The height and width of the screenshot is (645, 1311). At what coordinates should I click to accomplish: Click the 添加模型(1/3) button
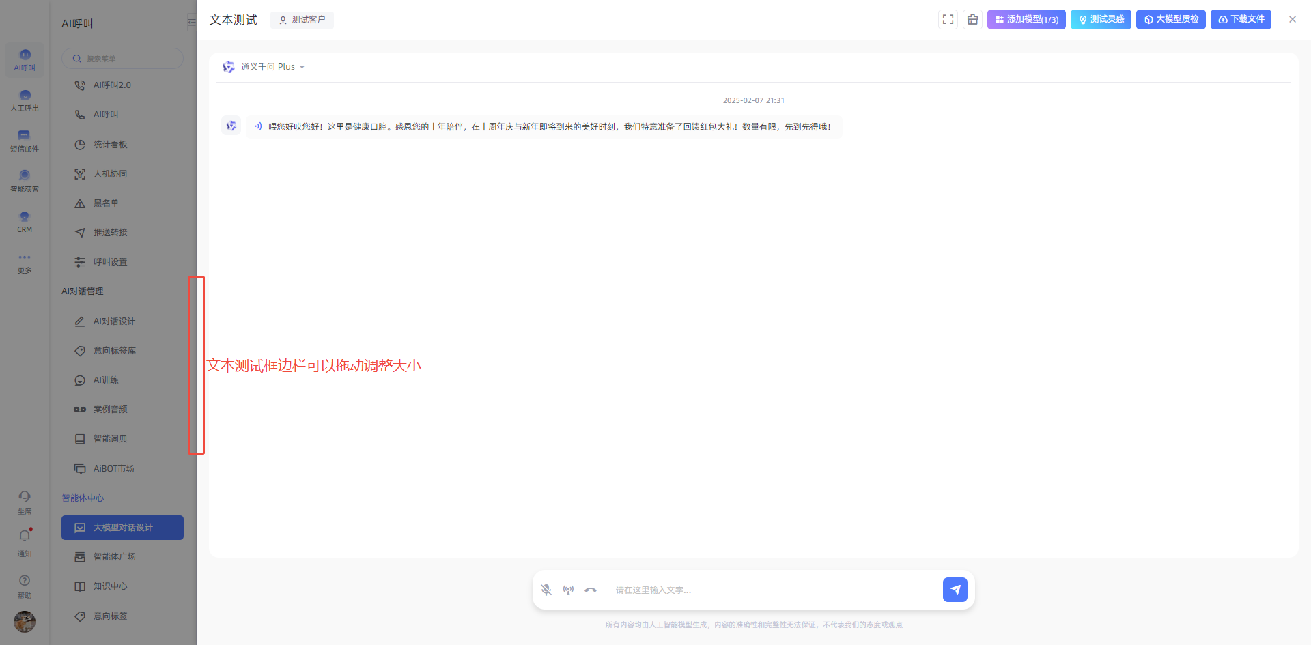(x=1026, y=19)
